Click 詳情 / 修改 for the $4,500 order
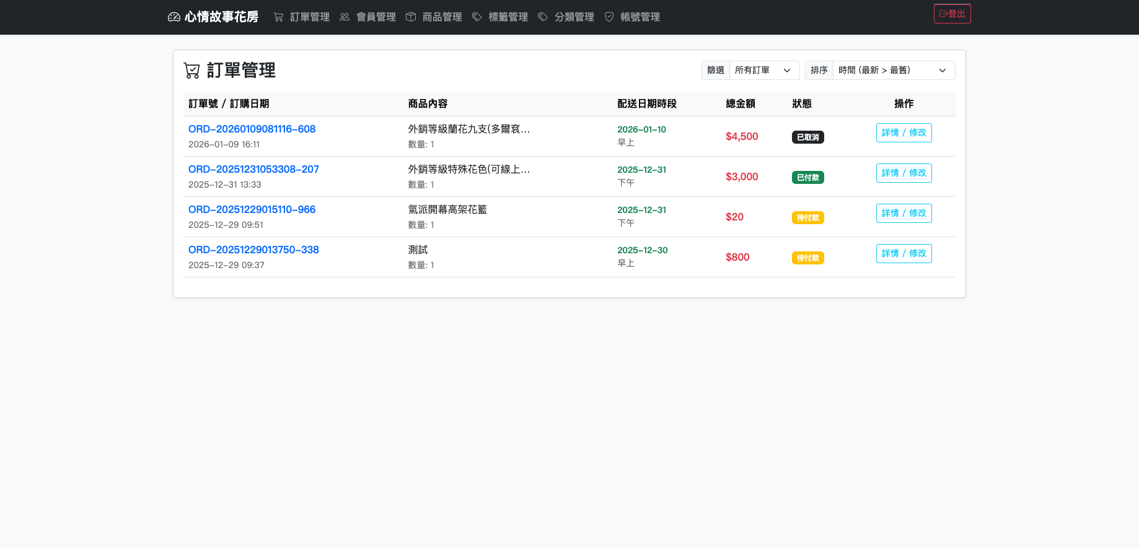The width and height of the screenshot is (1139, 548). point(904,133)
